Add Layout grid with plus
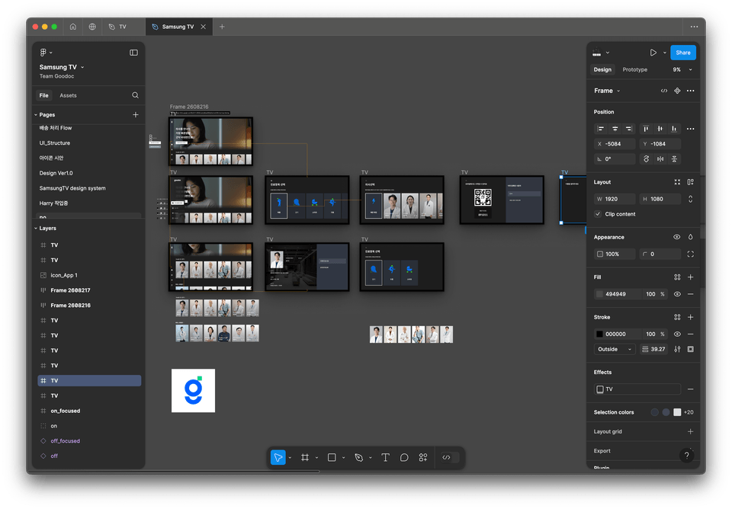The height and width of the screenshot is (509, 732). click(x=691, y=431)
